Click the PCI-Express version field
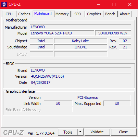 click(x=87, y=97)
